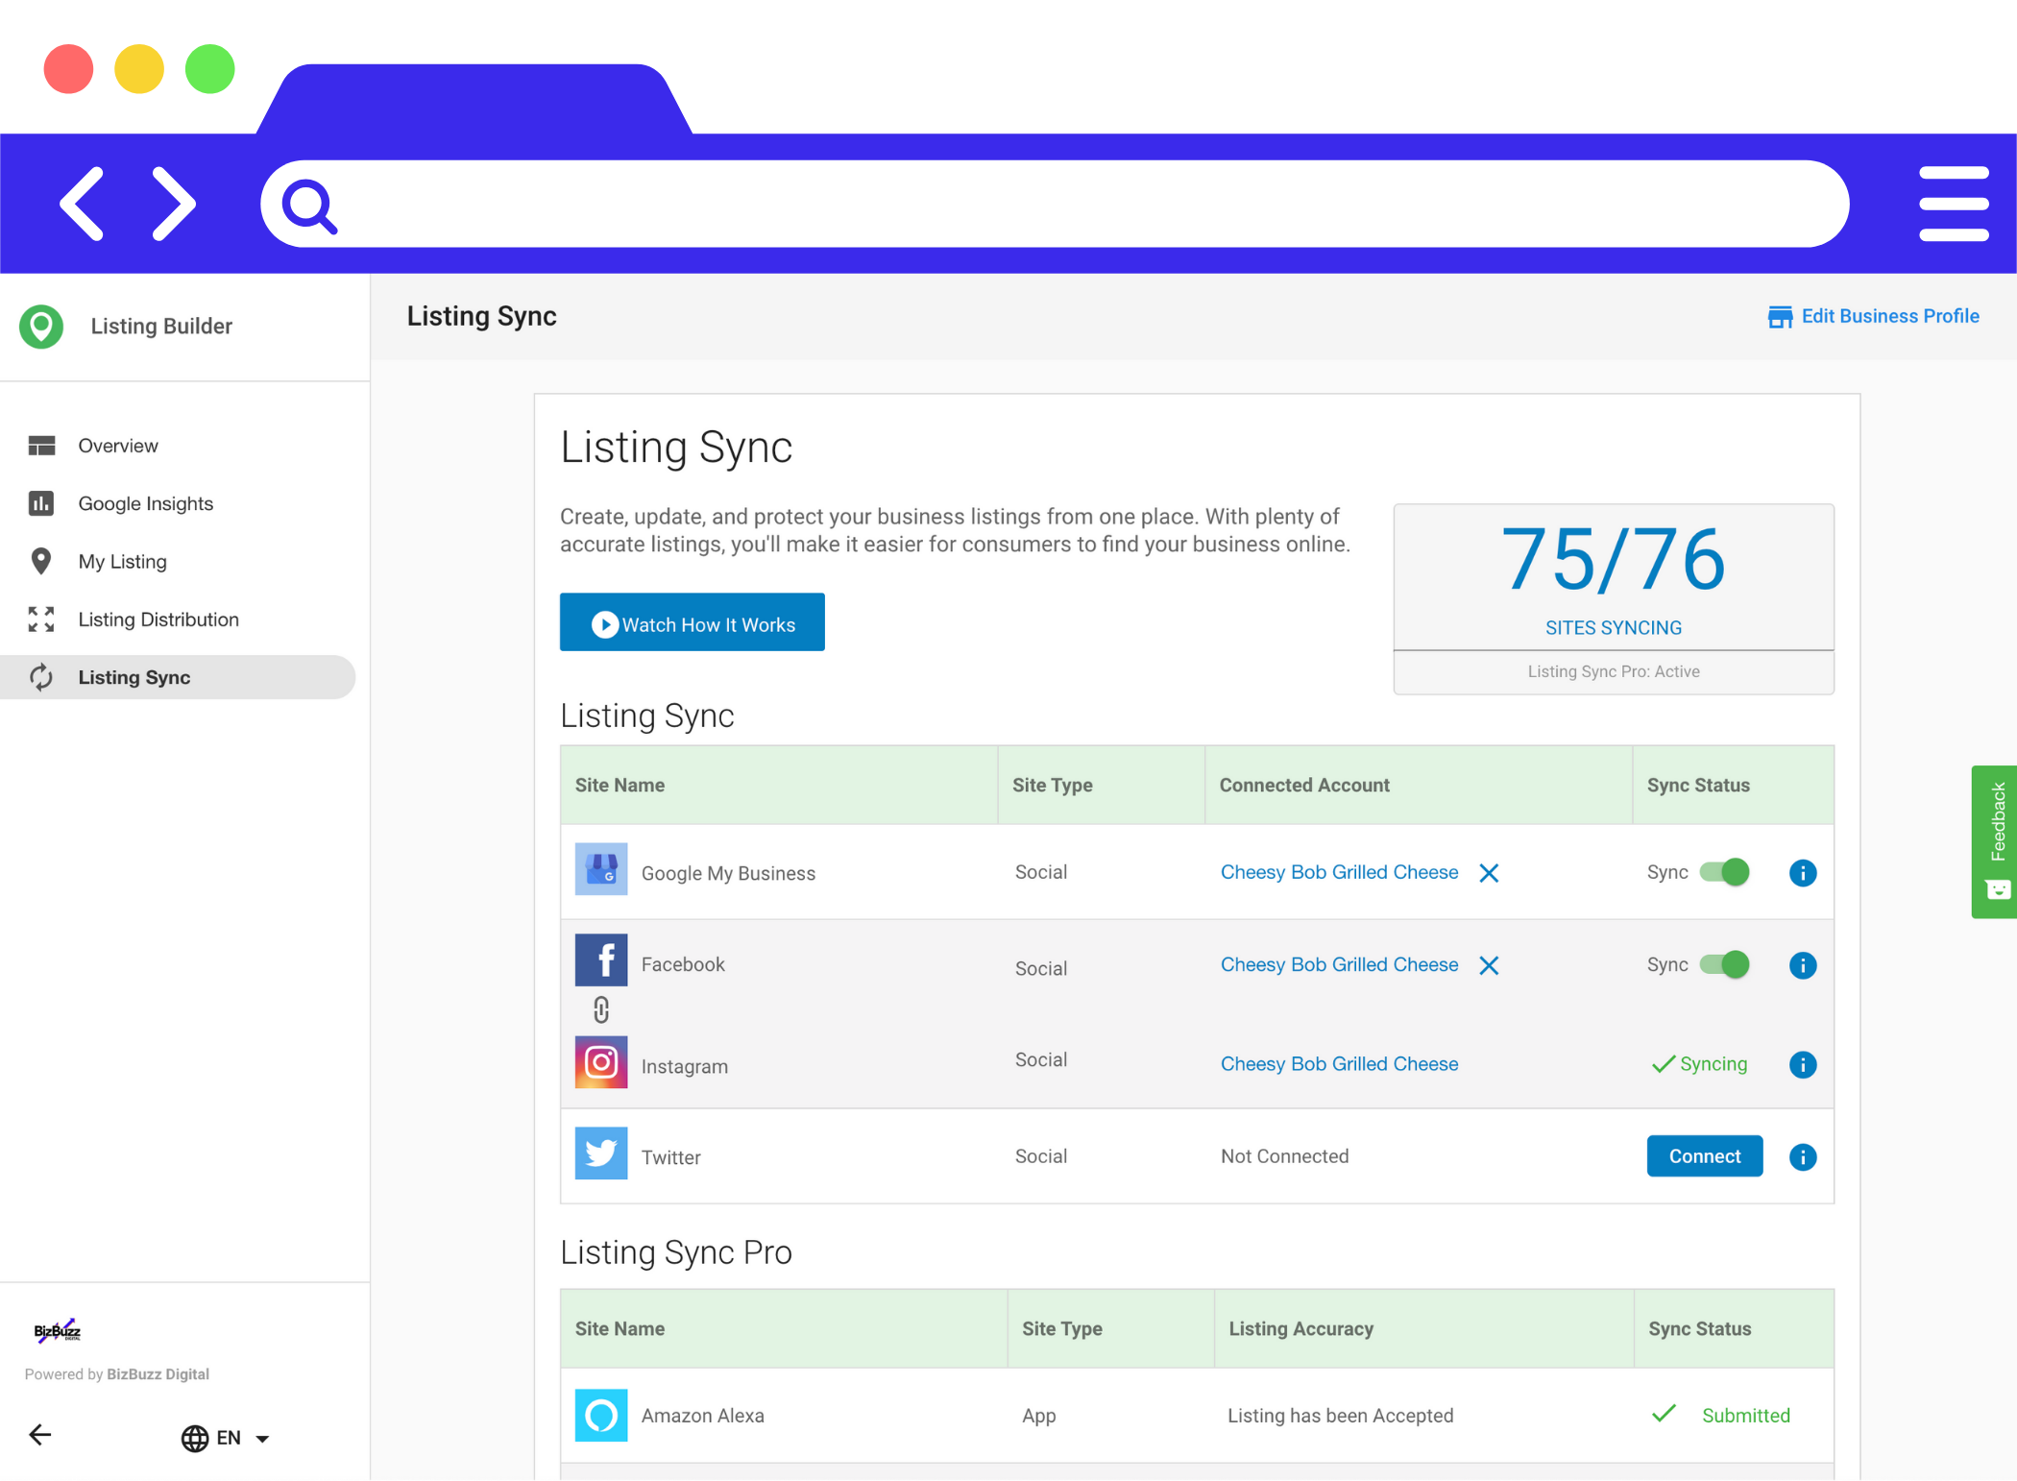Click 'Listing Sync Pro: Active' text
This screenshot has width=2017, height=1481.
pyautogui.click(x=1614, y=671)
